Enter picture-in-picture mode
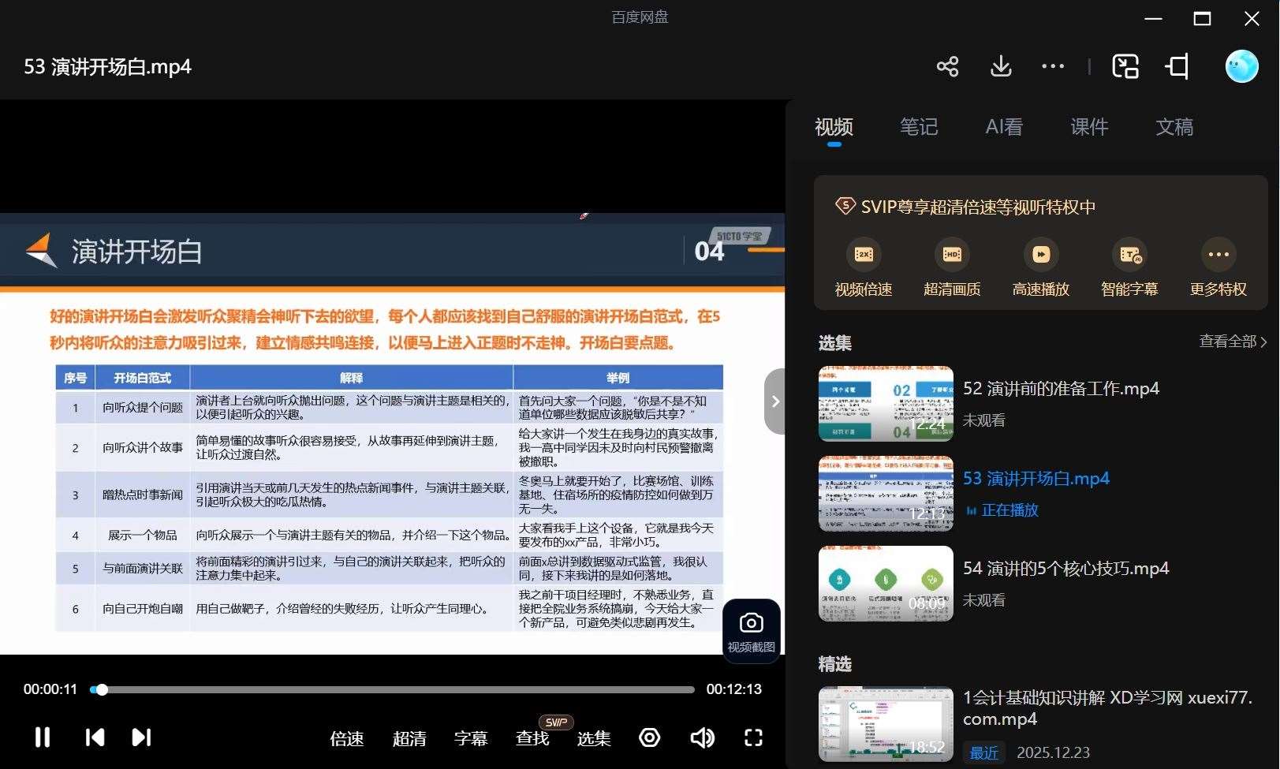Screen dimensions: 1280x769 click(x=1125, y=66)
